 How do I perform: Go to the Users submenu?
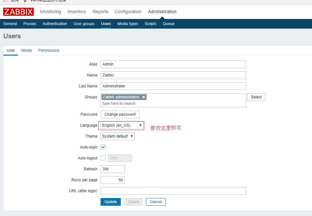click(x=106, y=24)
